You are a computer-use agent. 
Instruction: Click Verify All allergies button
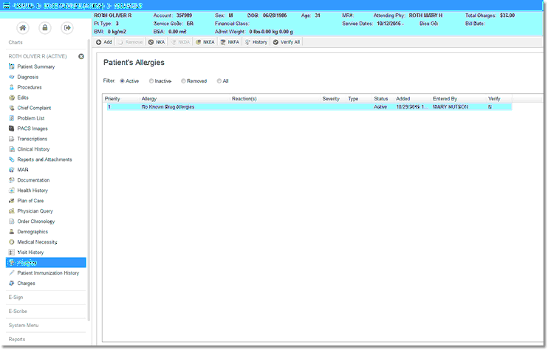coord(287,42)
